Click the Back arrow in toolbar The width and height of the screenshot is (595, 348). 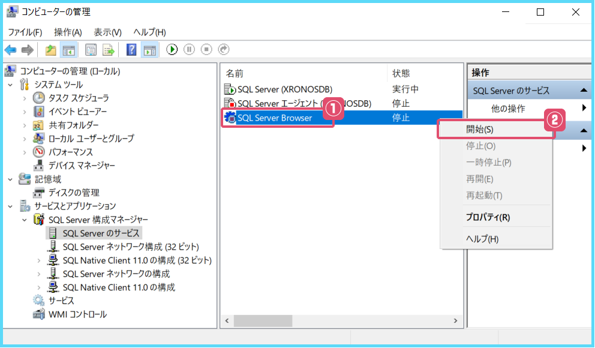[x=10, y=50]
